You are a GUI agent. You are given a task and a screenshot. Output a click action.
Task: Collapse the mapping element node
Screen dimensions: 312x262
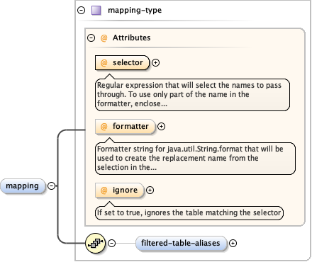[x=52, y=186]
